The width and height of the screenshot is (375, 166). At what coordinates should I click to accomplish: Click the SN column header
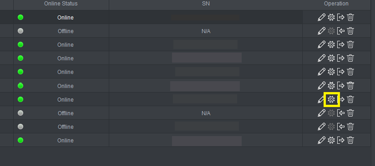[x=206, y=4]
